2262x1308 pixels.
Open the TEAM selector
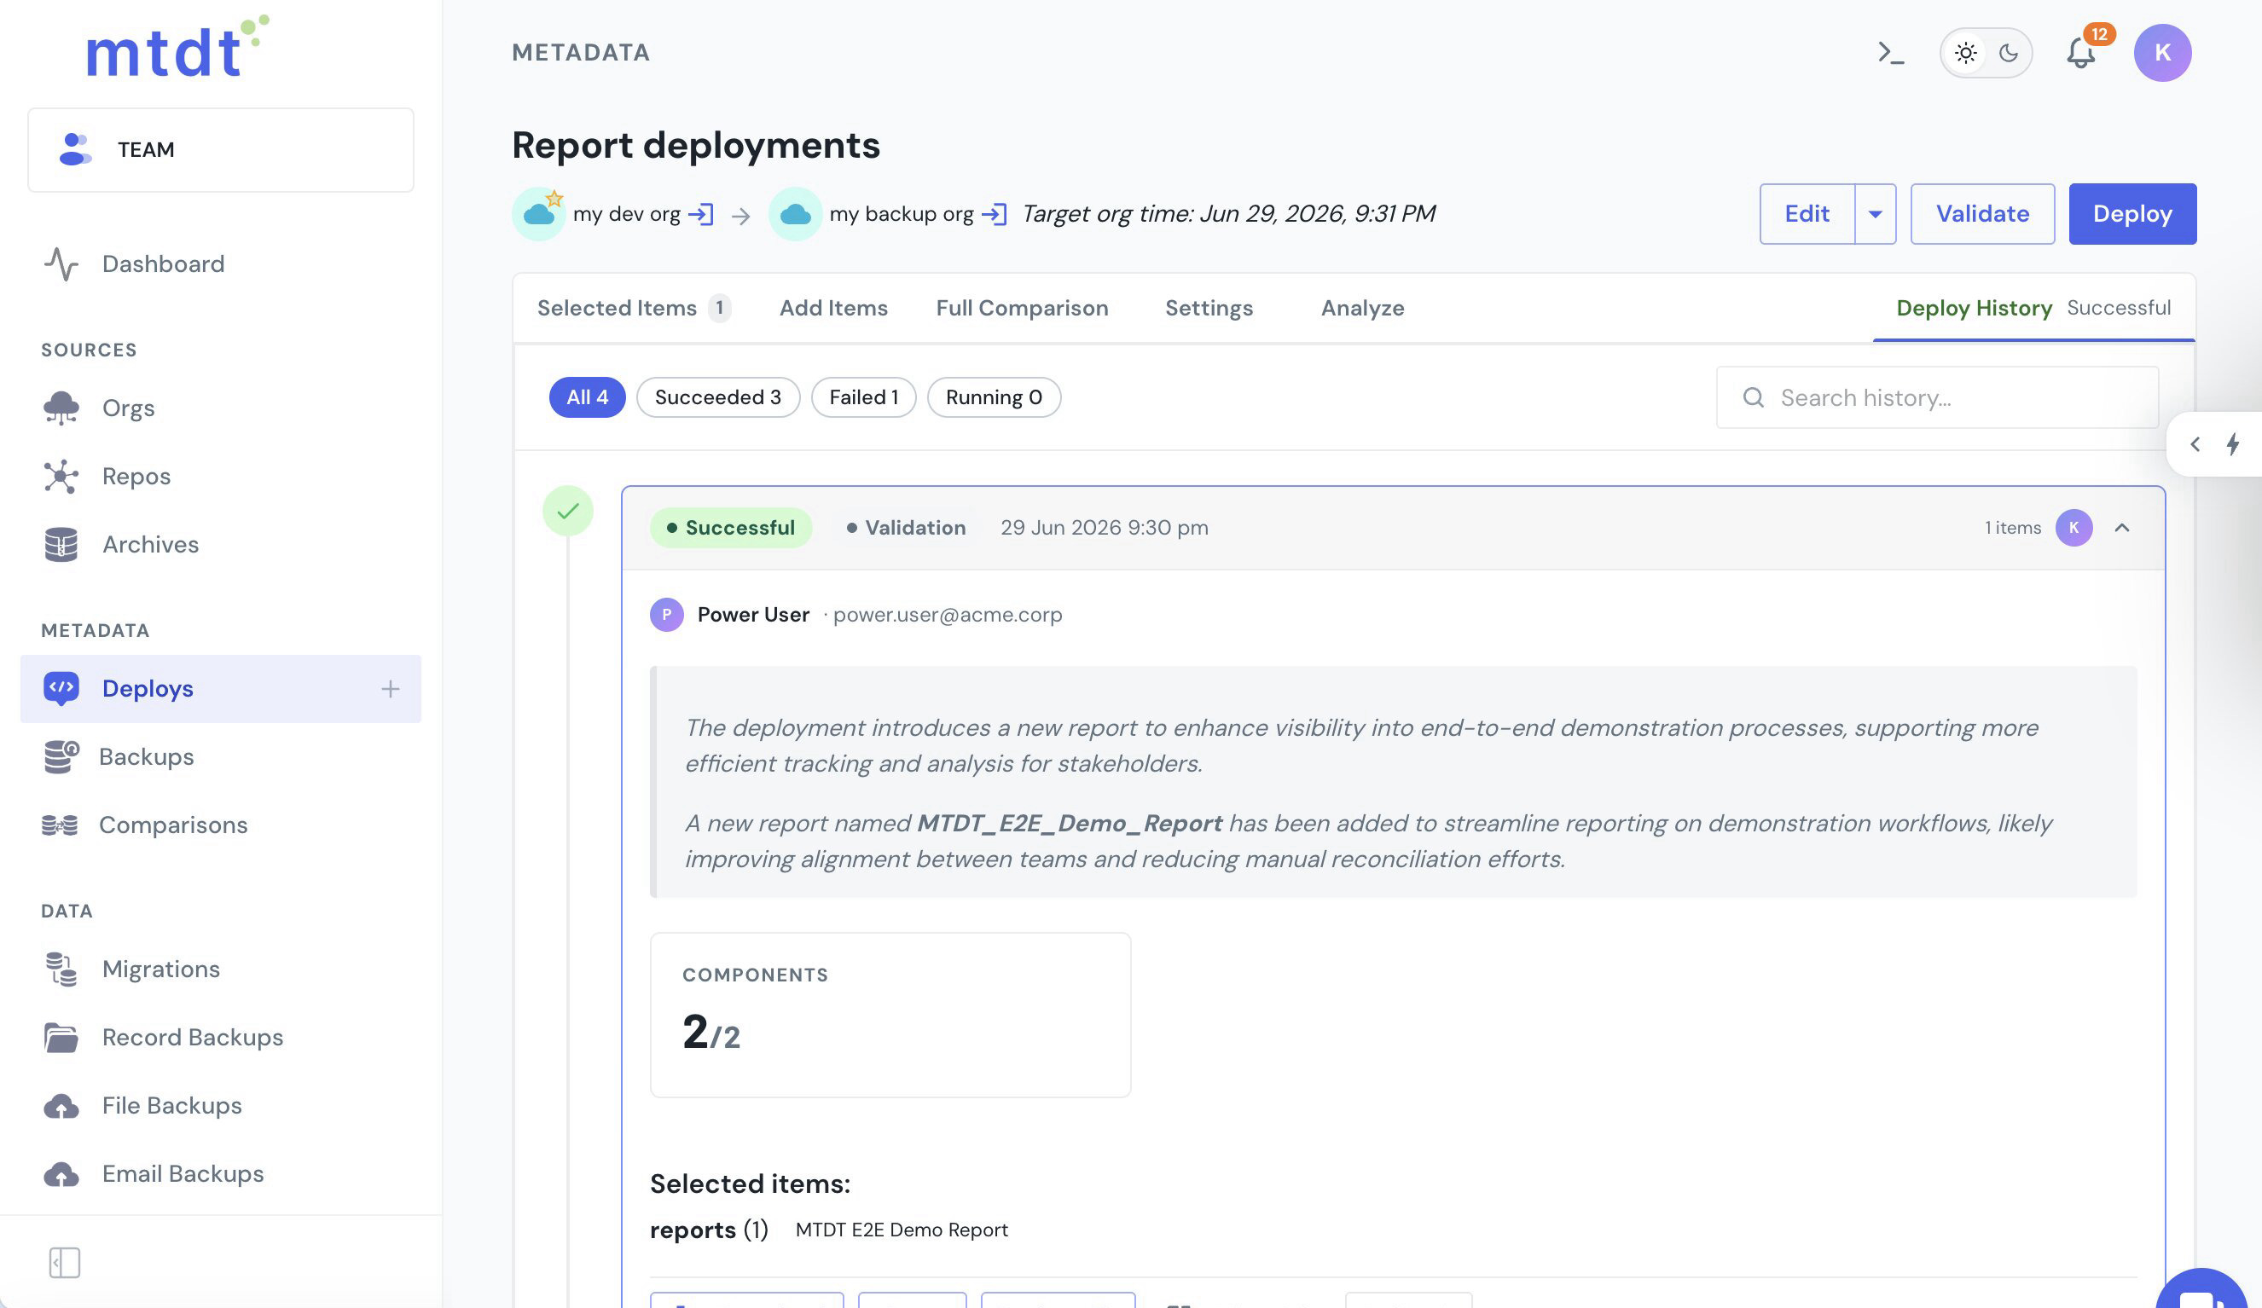(x=221, y=150)
